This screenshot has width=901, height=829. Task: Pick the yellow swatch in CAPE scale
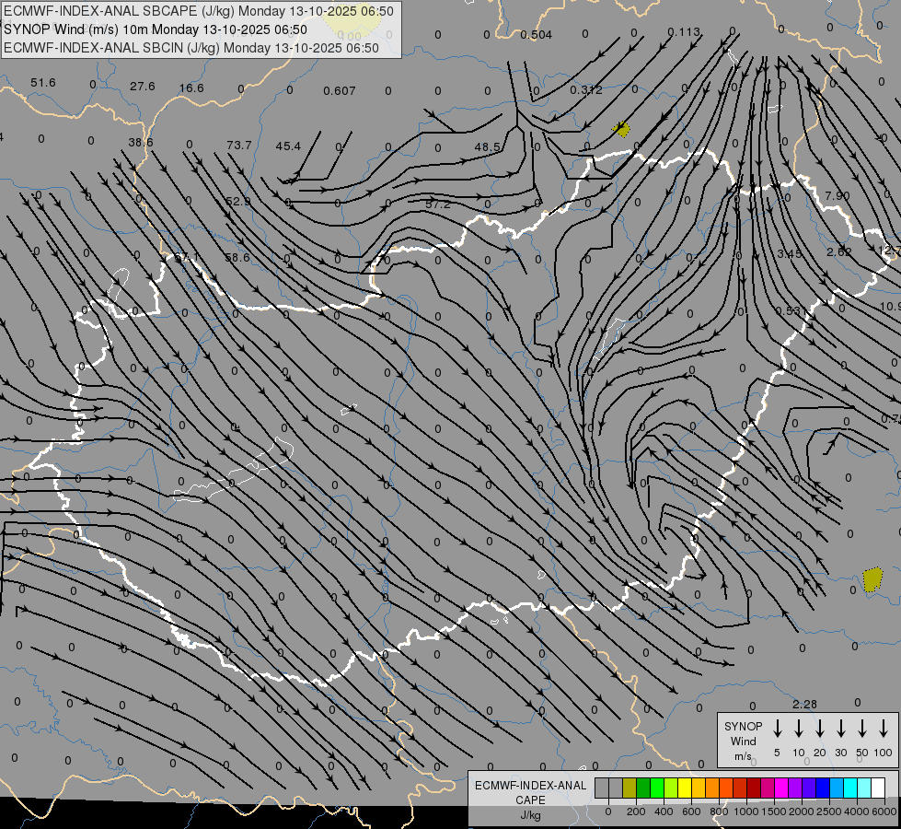tap(686, 788)
